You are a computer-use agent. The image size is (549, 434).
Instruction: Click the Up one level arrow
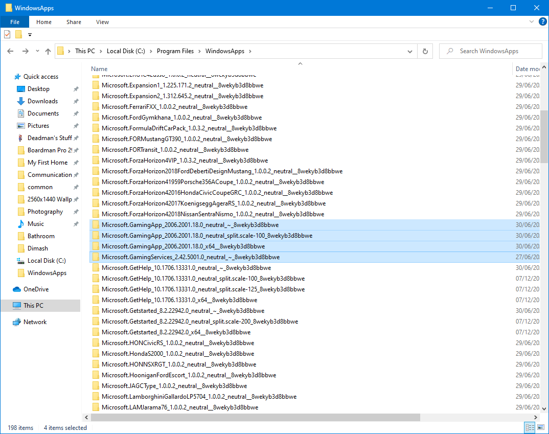pyautogui.click(x=48, y=51)
